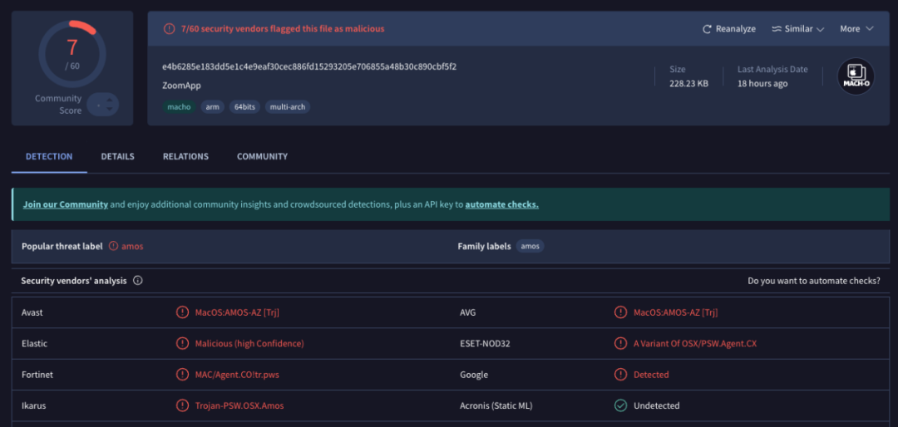Click 'Do you want to automate checks?'
The image size is (898, 427).
(813, 281)
